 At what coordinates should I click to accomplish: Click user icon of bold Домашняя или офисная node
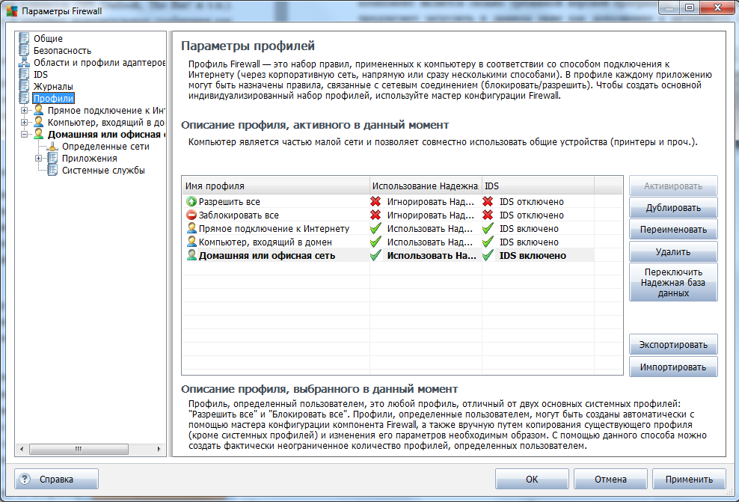[39, 134]
